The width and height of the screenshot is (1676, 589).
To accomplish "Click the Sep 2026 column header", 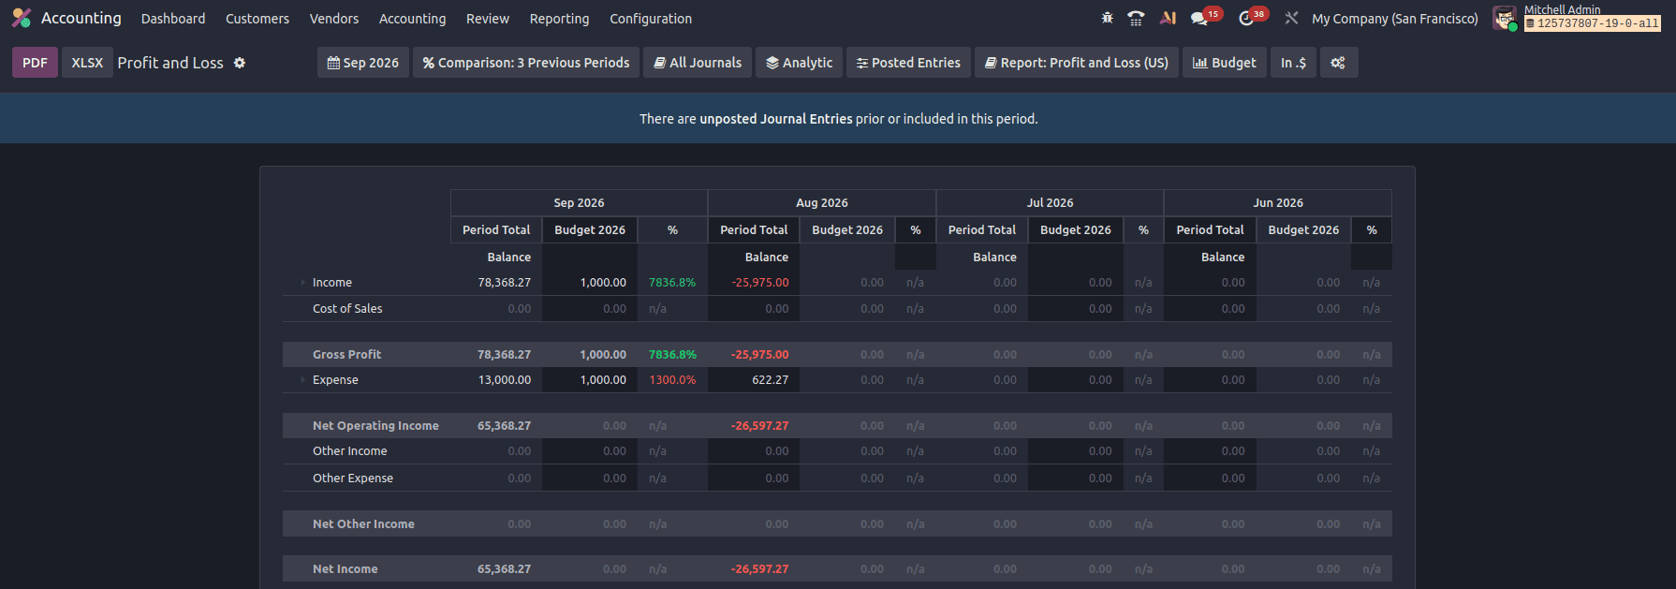I will [x=579, y=202].
